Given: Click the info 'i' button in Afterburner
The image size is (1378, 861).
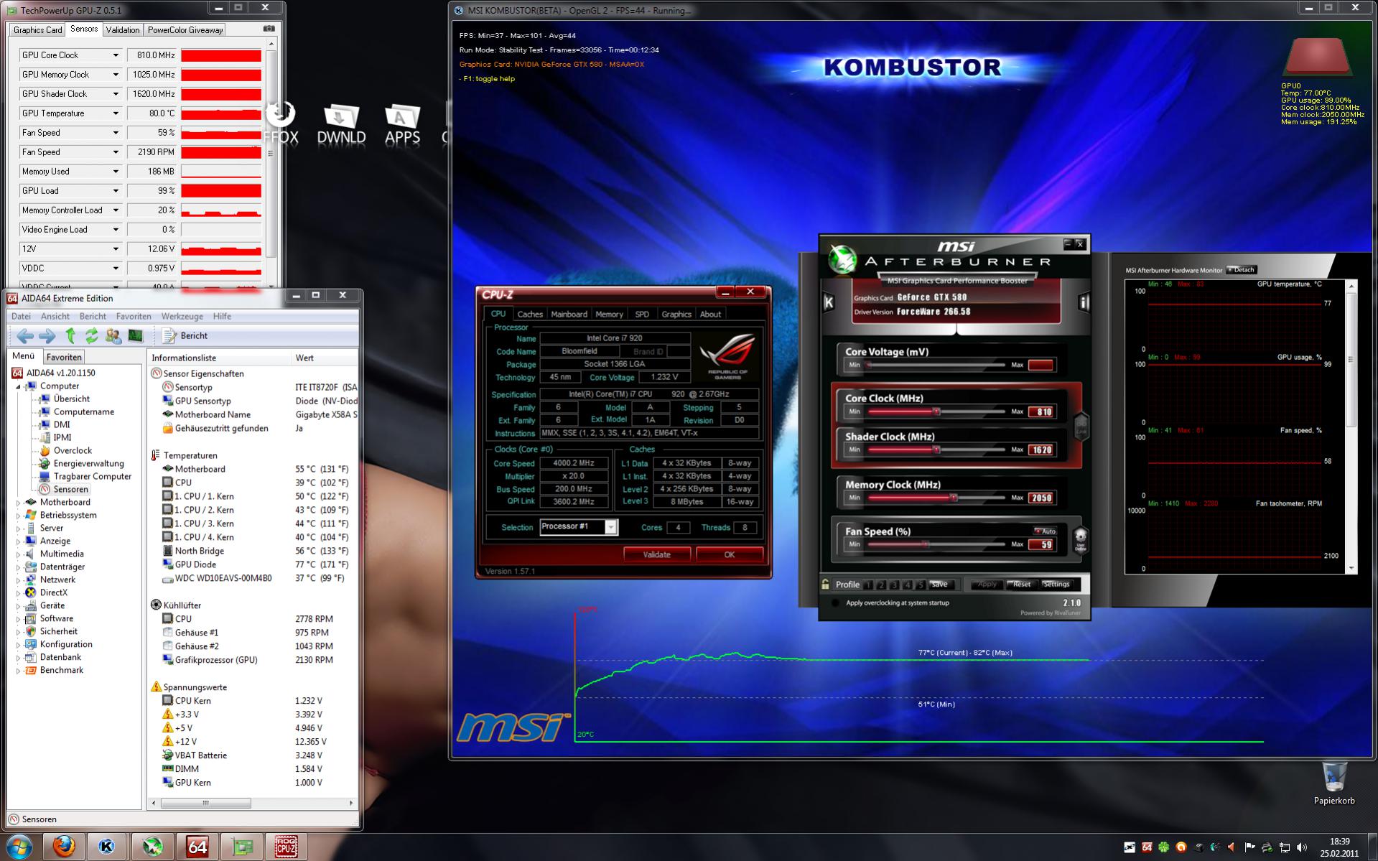Looking at the screenshot, I should (x=1084, y=302).
